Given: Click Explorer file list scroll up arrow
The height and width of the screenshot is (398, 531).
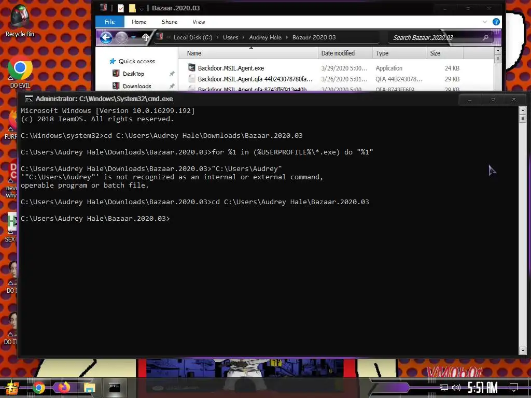Looking at the screenshot, I should [498, 51].
